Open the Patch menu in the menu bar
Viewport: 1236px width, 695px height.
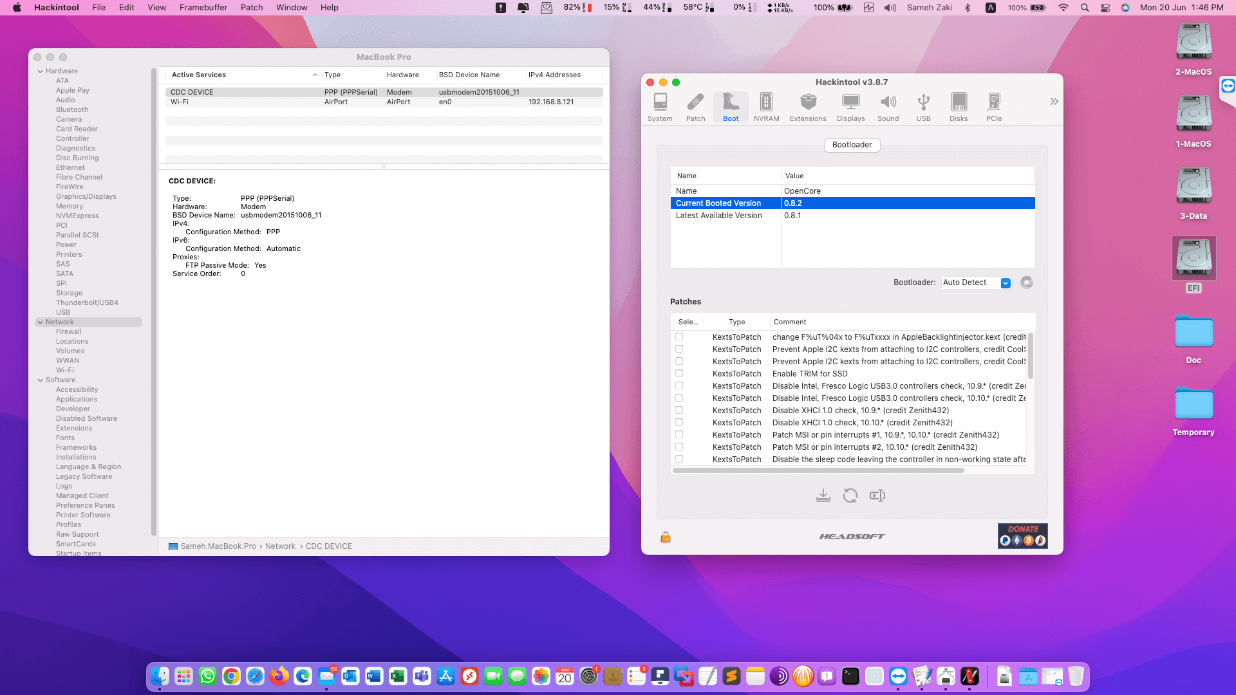click(252, 8)
